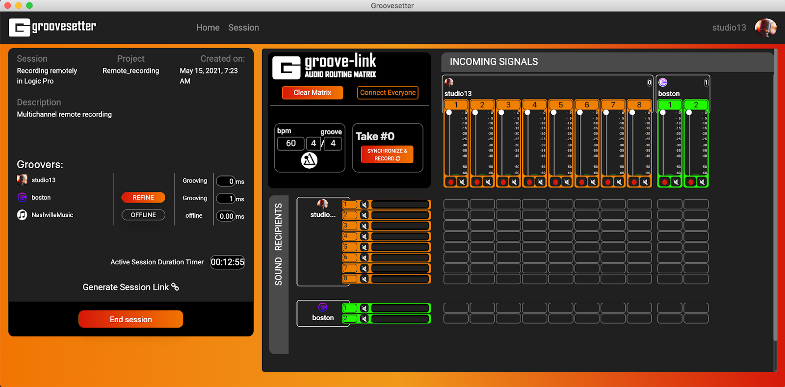Arm record on studio13 incoming channel 2
This screenshot has width=785, height=387.
(x=477, y=182)
